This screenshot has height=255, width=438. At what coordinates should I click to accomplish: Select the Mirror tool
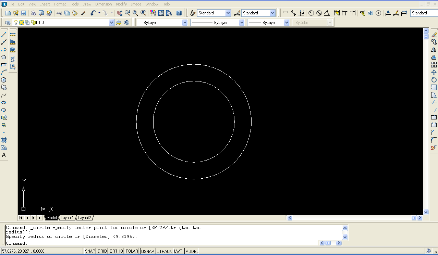click(x=434, y=50)
